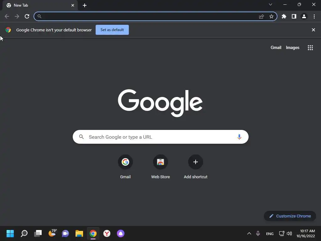Reload the page with the refresh icon
321x241 pixels.
pos(27,16)
